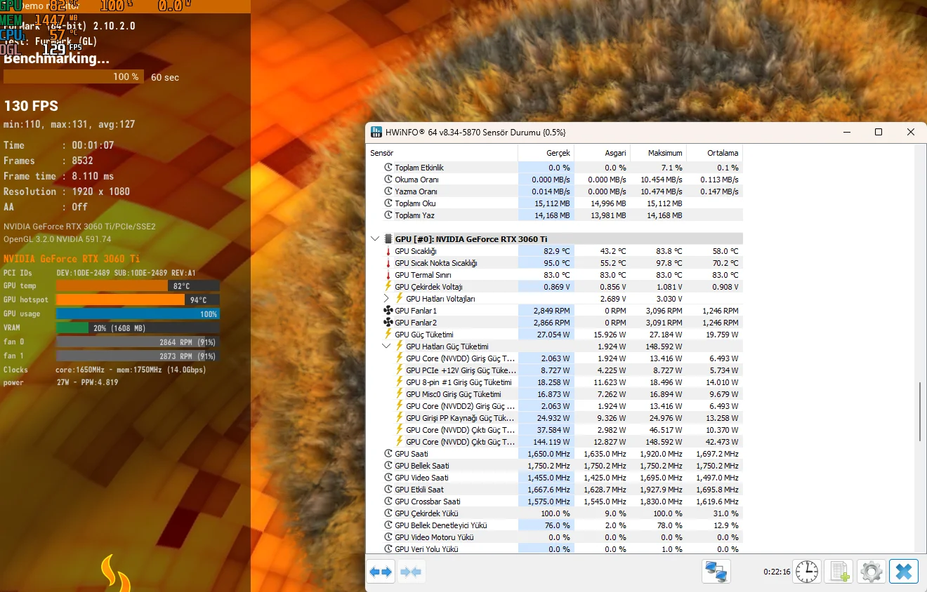The height and width of the screenshot is (592, 927).
Task: Click the thermometer icon next to GPU Termal Sınırı
Action: click(x=388, y=275)
